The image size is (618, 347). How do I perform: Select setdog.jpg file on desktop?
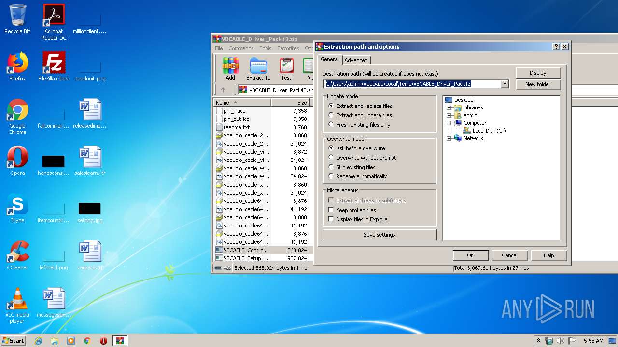pyautogui.click(x=90, y=212)
